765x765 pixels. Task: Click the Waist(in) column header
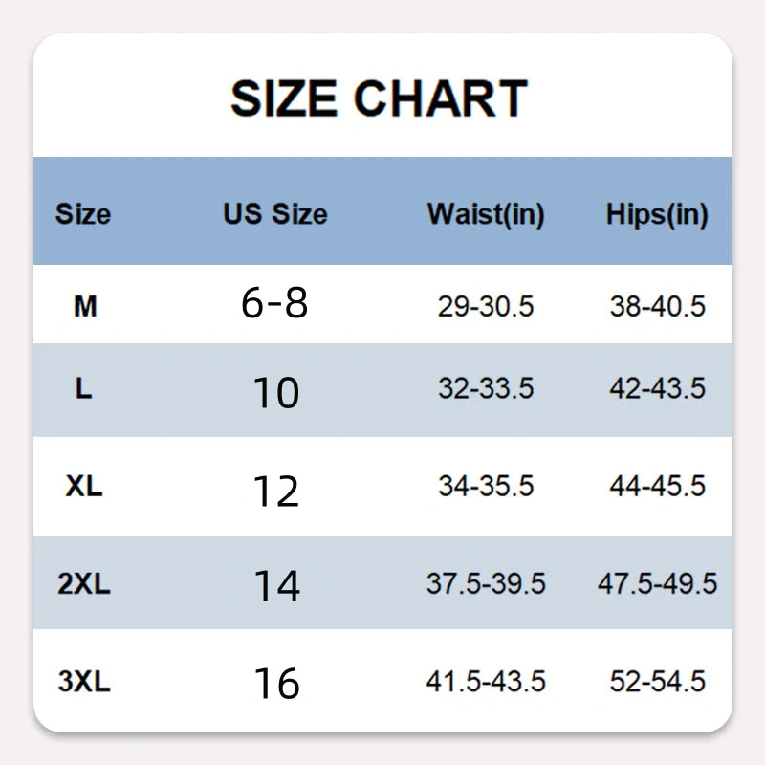[x=486, y=213]
